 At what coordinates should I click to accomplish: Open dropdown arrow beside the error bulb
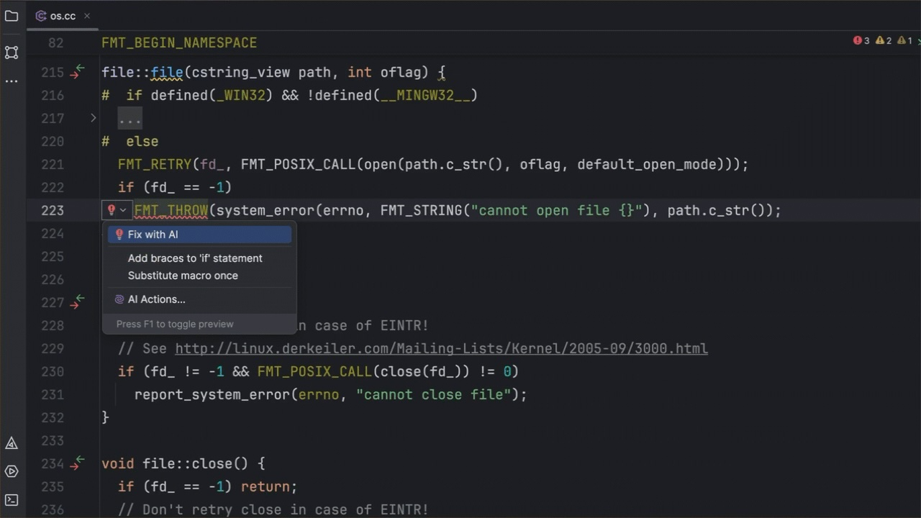[x=123, y=210]
